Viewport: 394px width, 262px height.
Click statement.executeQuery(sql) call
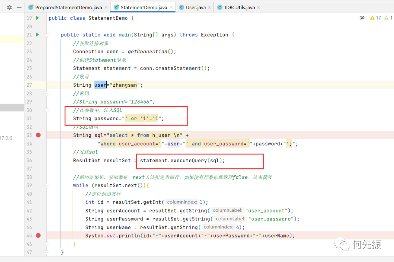click(182, 160)
